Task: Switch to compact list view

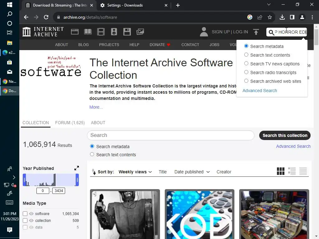Action: [x=303, y=171]
